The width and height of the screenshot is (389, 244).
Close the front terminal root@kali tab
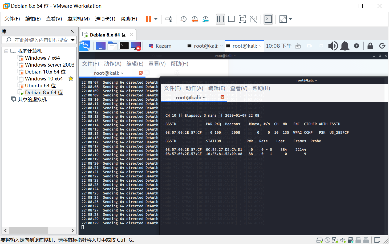(x=222, y=97)
